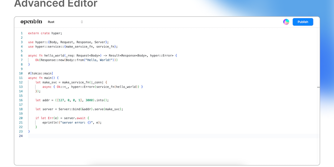Place cursor in the extern crate hyper line
The image size is (334, 167).
point(45,33)
